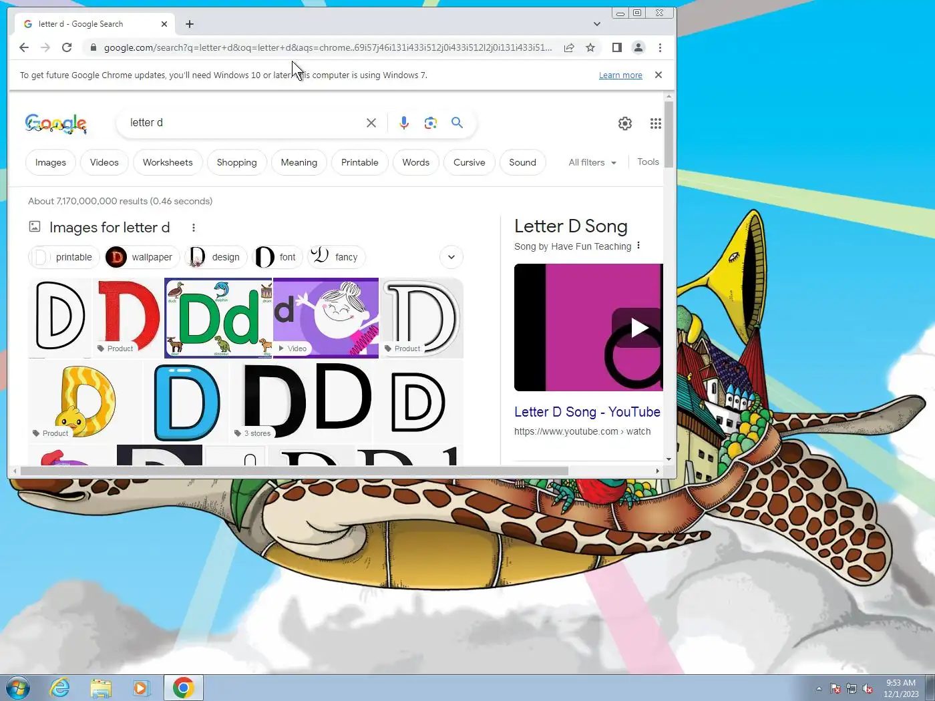Open the Chrome three-dot menu
The width and height of the screenshot is (935, 701).
[660, 47]
